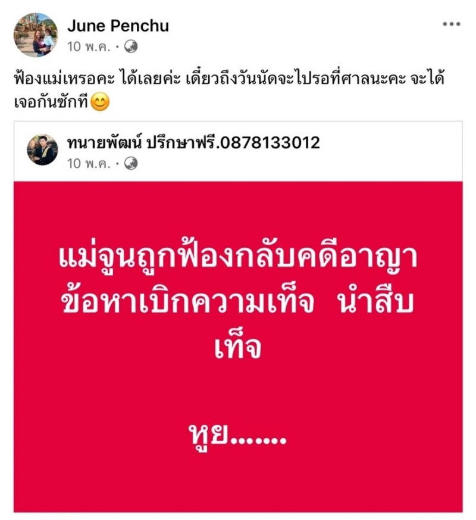Click the white header strip of the shared post card

[x=238, y=151]
